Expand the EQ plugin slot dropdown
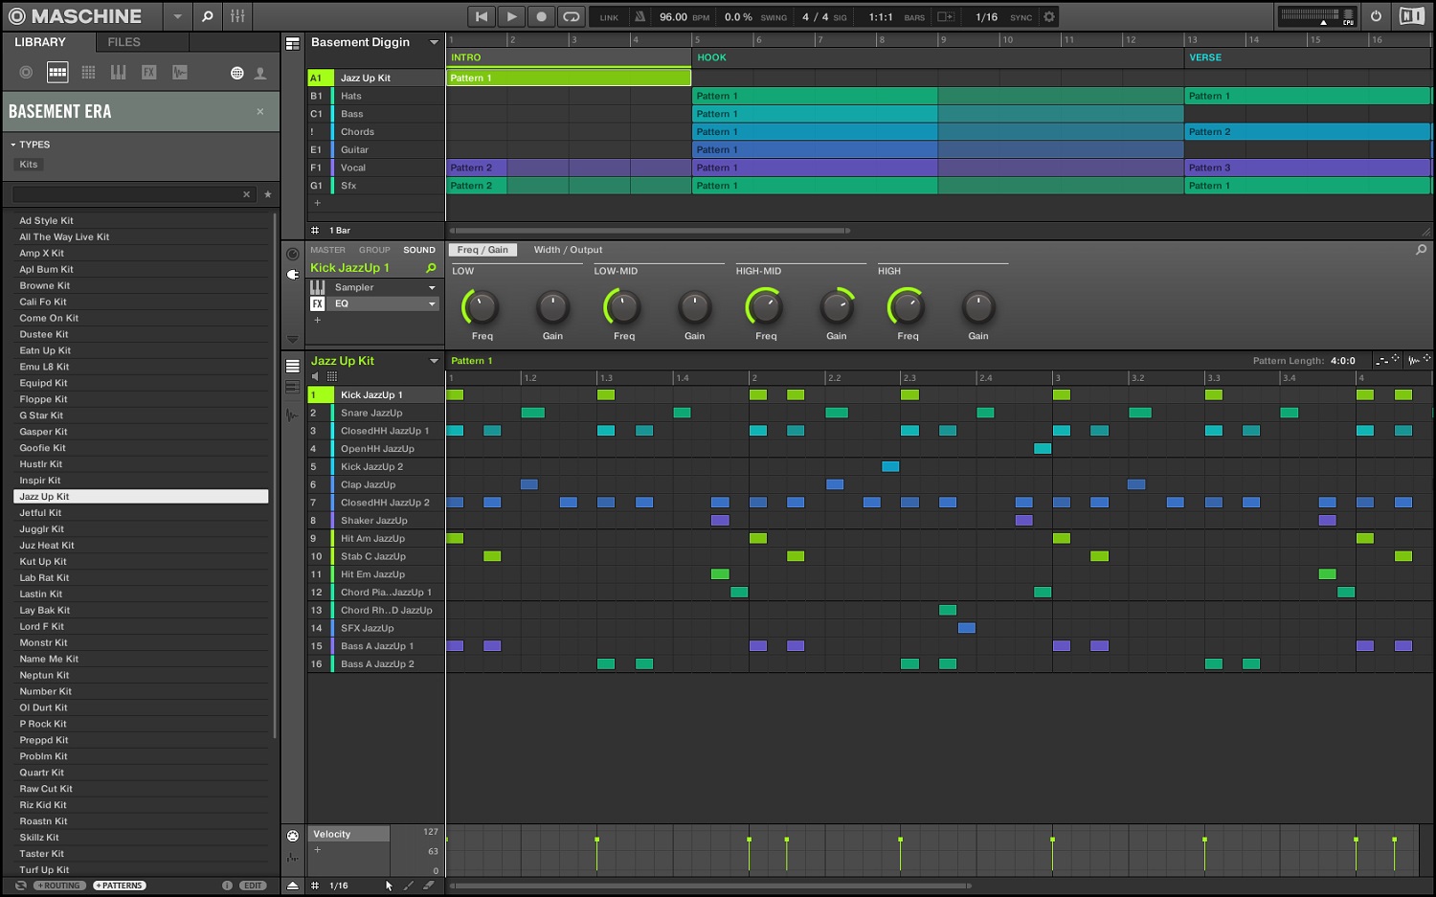The height and width of the screenshot is (897, 1436). [x=432, y=304]
